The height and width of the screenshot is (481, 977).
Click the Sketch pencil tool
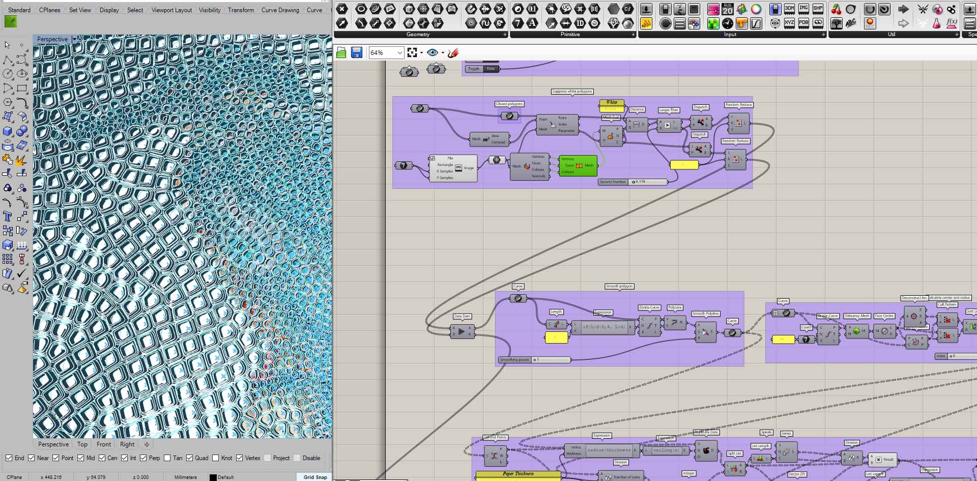click(453, 52)
